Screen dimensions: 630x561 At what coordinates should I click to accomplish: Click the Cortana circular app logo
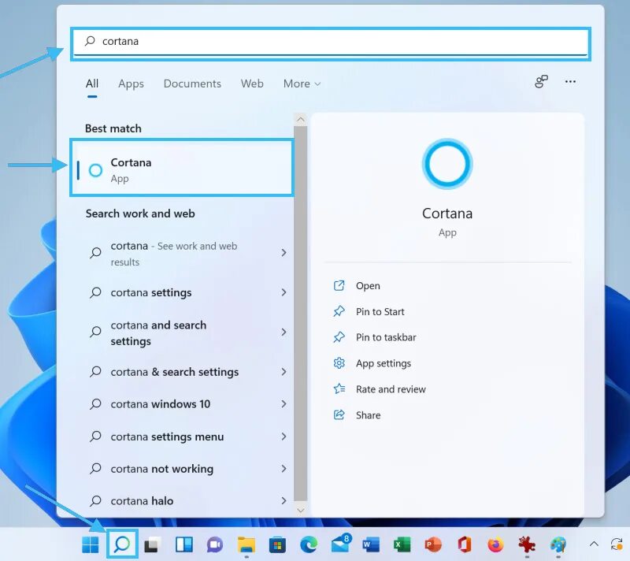pyautogui.click(x=447, y=164)
